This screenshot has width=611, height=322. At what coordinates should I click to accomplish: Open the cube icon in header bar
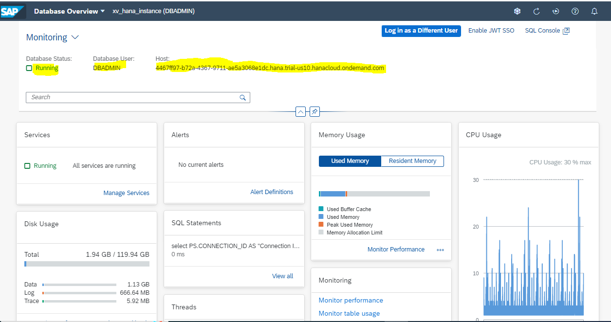click(x=518, y=11)
